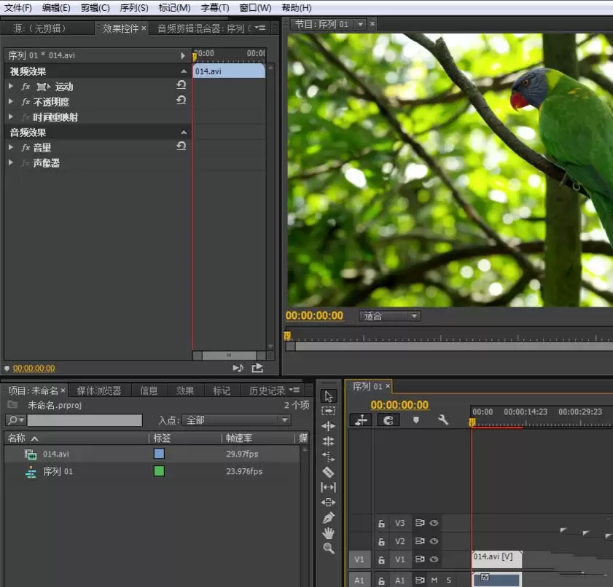Open the 序列(S) menu
613x587 pixels.
pos(133,7)
